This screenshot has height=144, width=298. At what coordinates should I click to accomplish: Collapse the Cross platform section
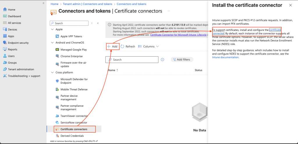[x=52, y=73]
